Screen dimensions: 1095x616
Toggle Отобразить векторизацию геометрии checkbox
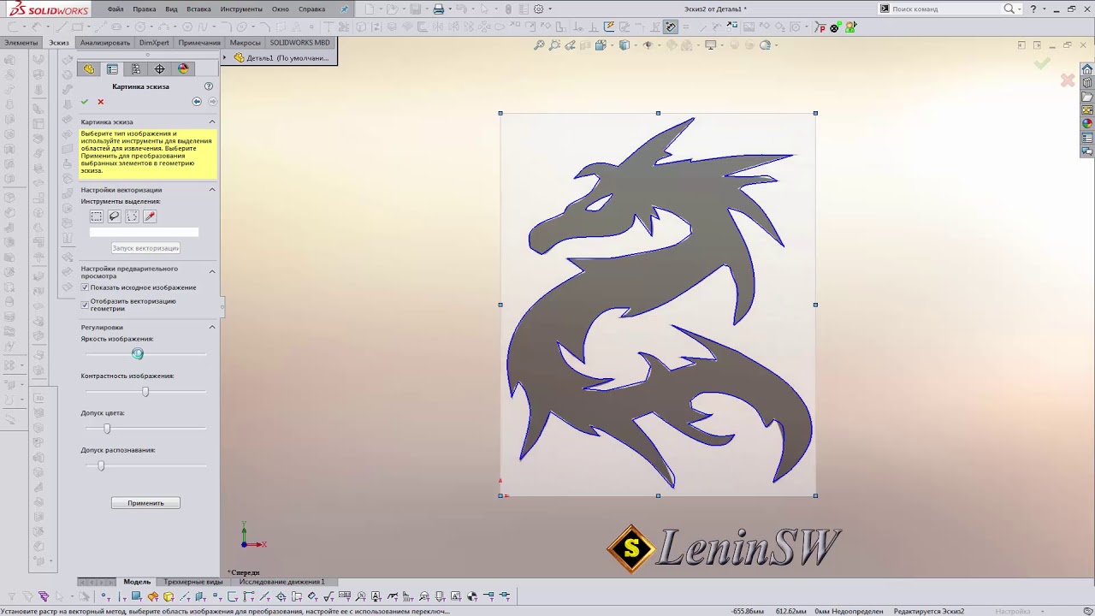click(x=85, y=305)
